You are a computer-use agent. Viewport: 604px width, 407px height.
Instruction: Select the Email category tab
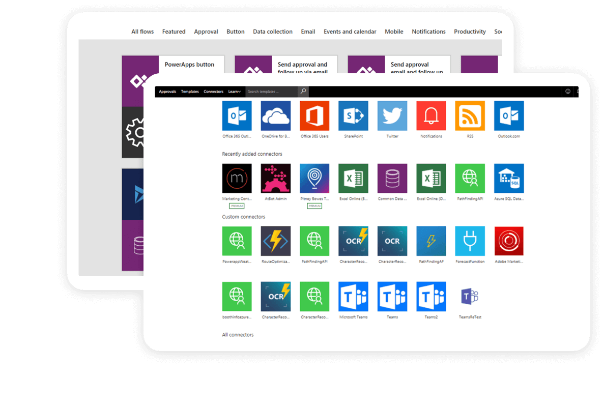click(x=308, y=32)
